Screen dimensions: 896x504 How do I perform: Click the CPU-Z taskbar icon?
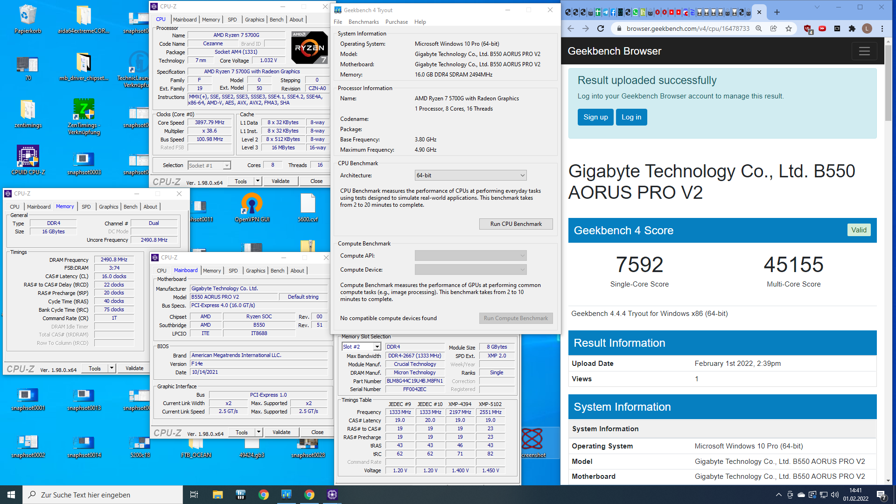click(x=332, y=495)
